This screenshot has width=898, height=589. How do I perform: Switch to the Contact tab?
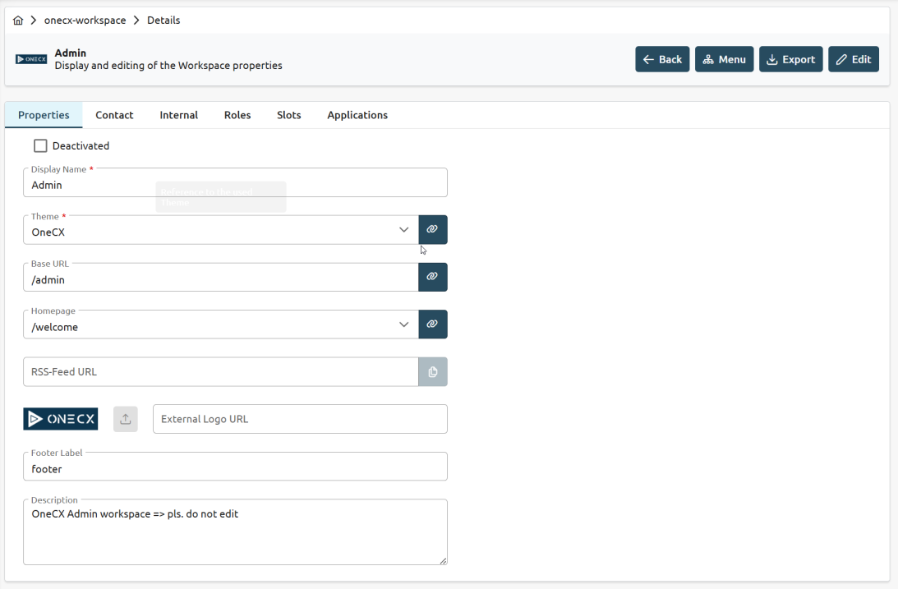click(x=114, y=115)
